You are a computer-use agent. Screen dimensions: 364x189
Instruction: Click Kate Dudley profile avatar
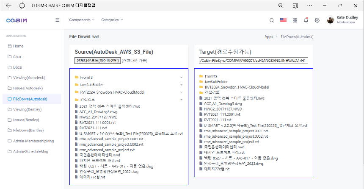[330, 20]
